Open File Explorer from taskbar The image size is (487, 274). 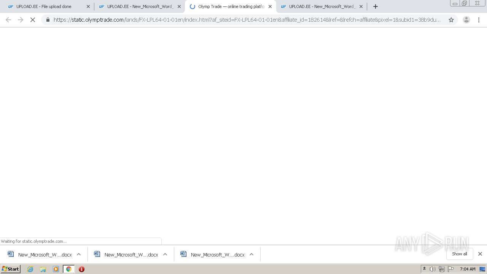click(x=43, y=269)
